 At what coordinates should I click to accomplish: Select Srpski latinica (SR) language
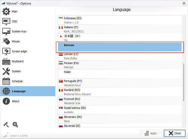point(120,110)
